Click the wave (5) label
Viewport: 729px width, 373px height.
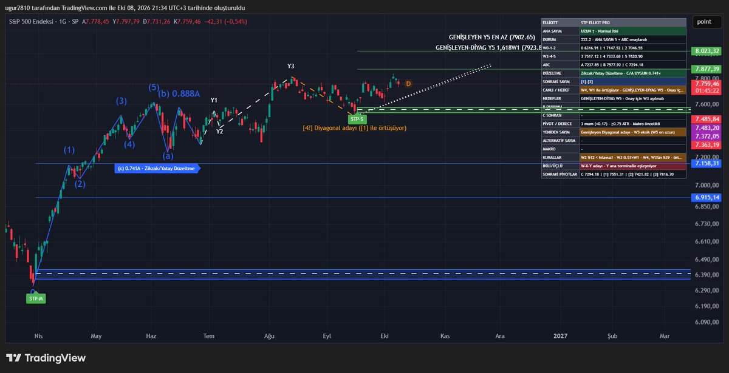pyautogui.click(x=154, y=87)
